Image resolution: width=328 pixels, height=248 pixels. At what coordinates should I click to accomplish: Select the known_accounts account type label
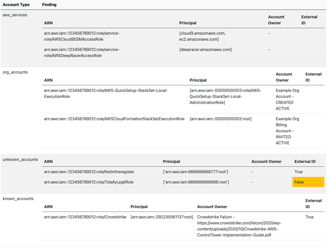[x=18, y=199]
